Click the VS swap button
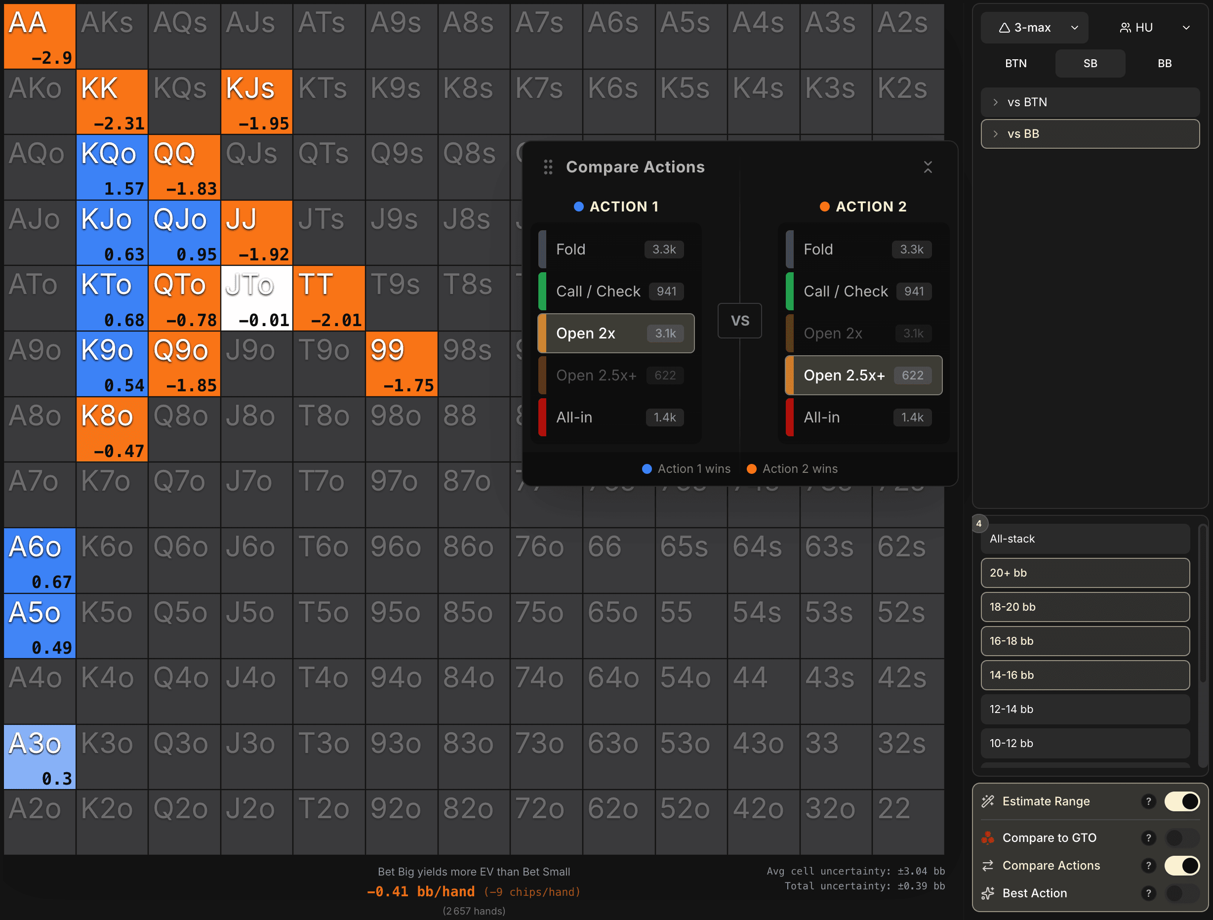The image size is (1213, 920). point(739,320)
